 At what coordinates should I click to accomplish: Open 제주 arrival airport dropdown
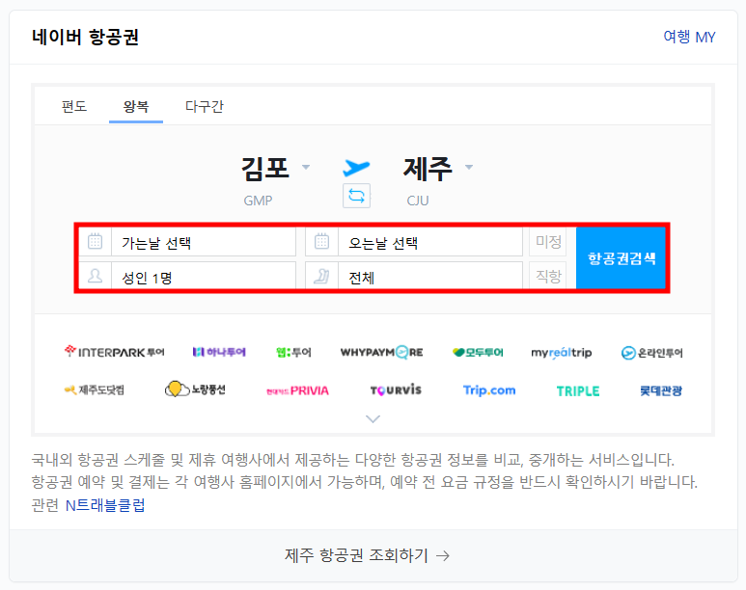point(438,168)
